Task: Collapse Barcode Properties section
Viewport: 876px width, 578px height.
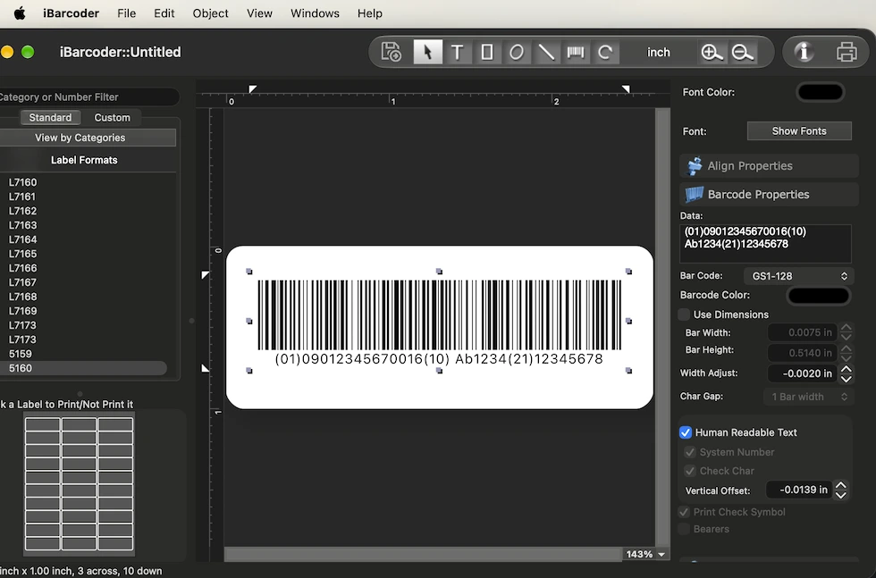Action: click(769, 195)
